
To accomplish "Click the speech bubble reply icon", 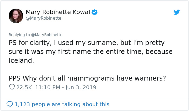I will (x=9, y=104).
